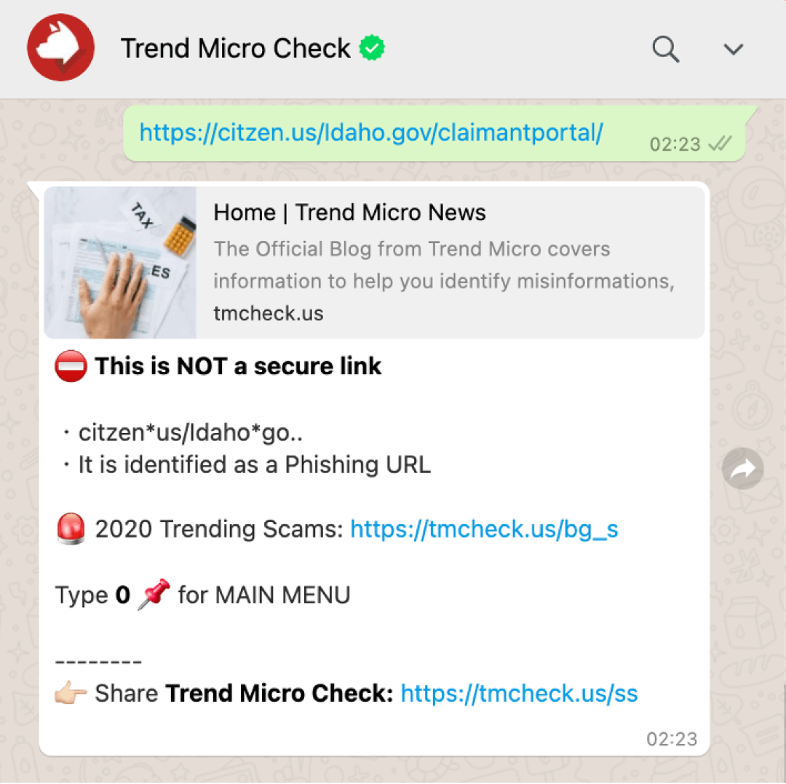Open the tax form preview thumbnail
The image size is (786, 784).
coord(120,262)
